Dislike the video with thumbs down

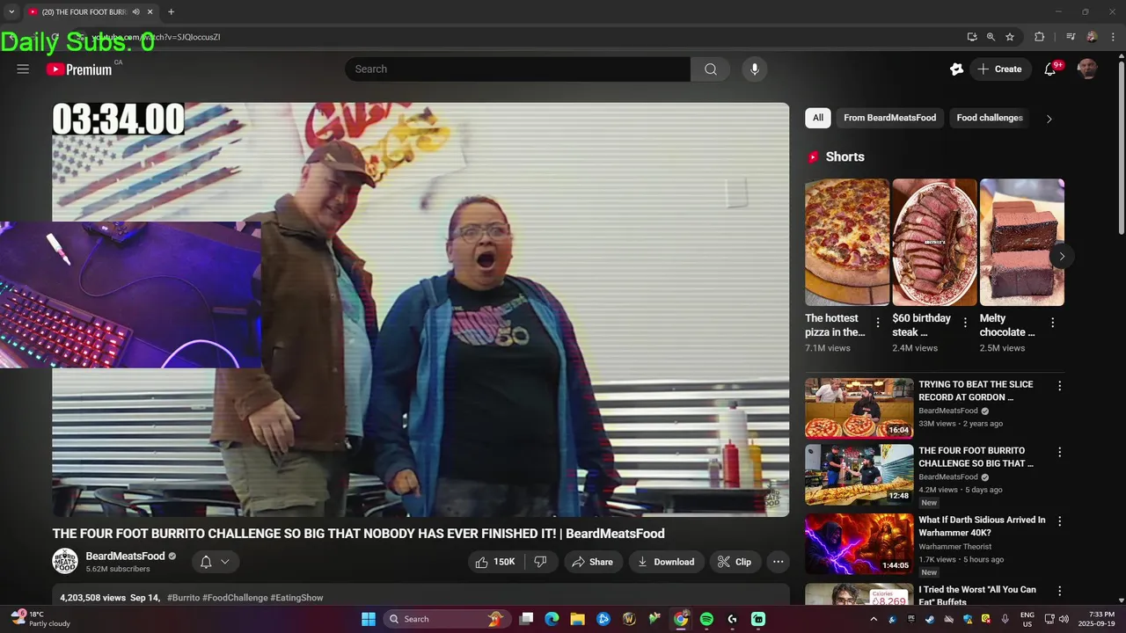pyautogui.click(x=541, y=562)
